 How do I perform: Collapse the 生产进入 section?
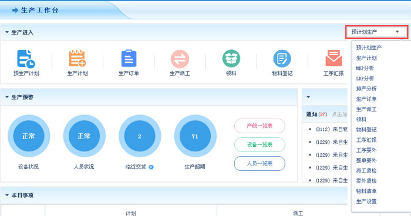pyautogui.click(x=7, y=32)
